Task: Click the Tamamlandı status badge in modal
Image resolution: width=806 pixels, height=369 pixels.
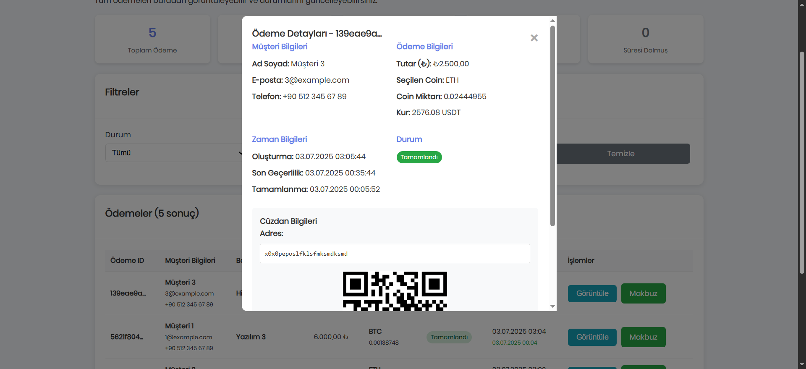Action: 419,157
